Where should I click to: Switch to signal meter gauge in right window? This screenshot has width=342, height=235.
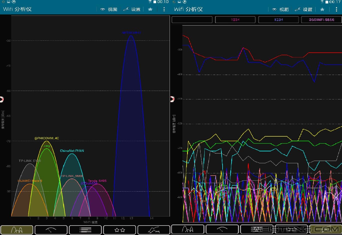(222, 229)
